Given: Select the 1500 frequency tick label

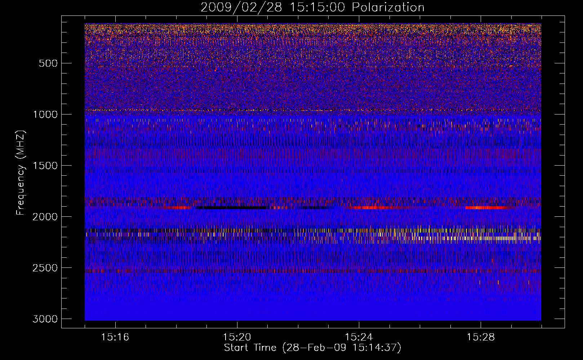Looking at the screenshot, I should [x=45, y=166].
